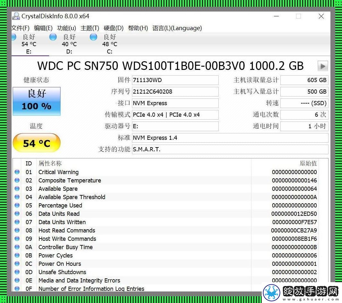The width and height of the screenshot is (342, 303).
Task: Select the Critical Warning attribute row
Action: tap(166, 172)
